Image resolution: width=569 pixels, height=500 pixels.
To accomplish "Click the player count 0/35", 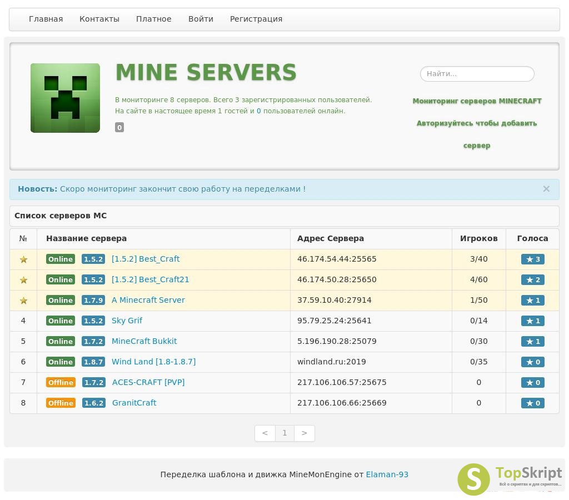I will pos(478,362).
